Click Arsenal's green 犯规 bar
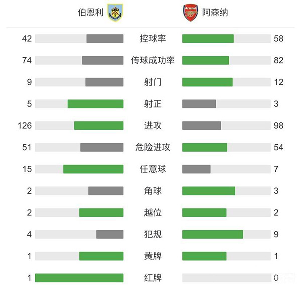This screenshot has width=301, height=288. coord(213,234)
